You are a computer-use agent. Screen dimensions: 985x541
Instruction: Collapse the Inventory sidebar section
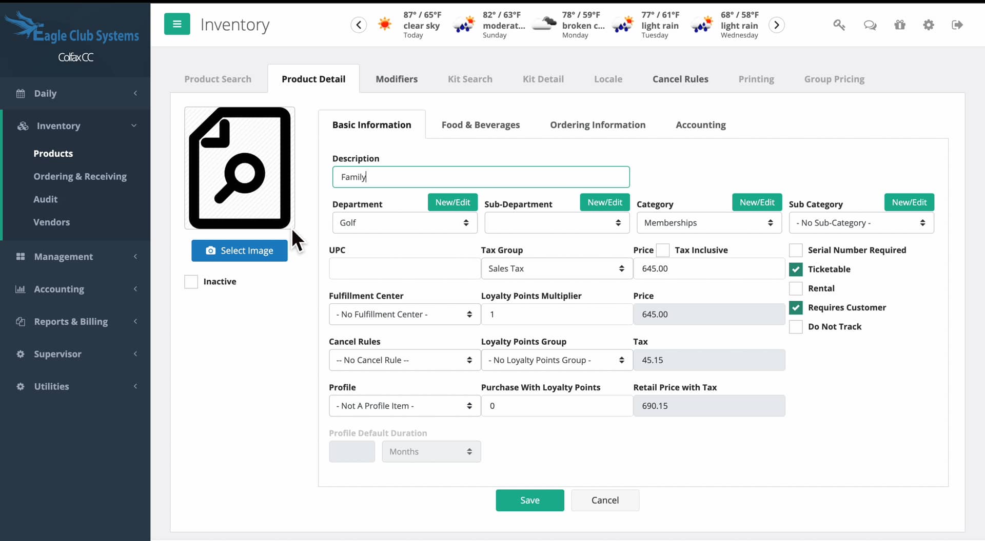point(134,126)
